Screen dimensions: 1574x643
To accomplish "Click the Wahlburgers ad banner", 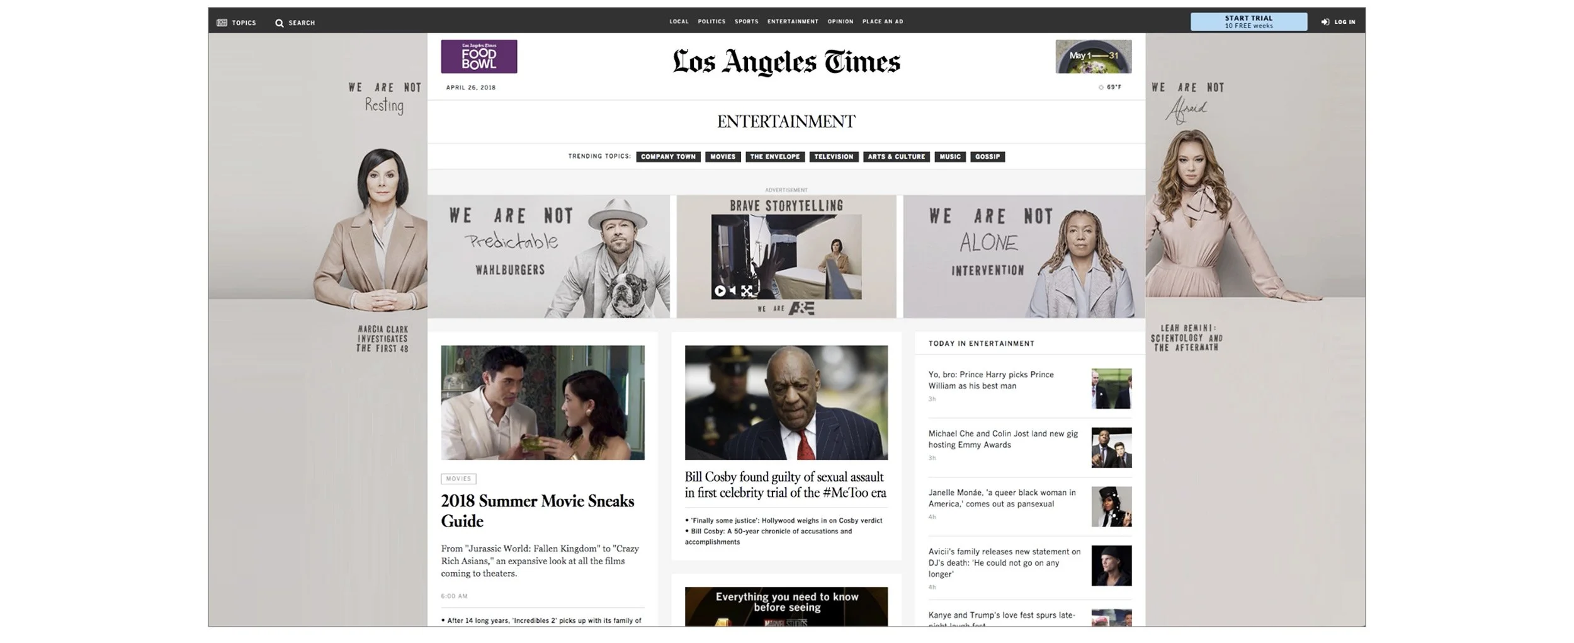I will point(548,256).
